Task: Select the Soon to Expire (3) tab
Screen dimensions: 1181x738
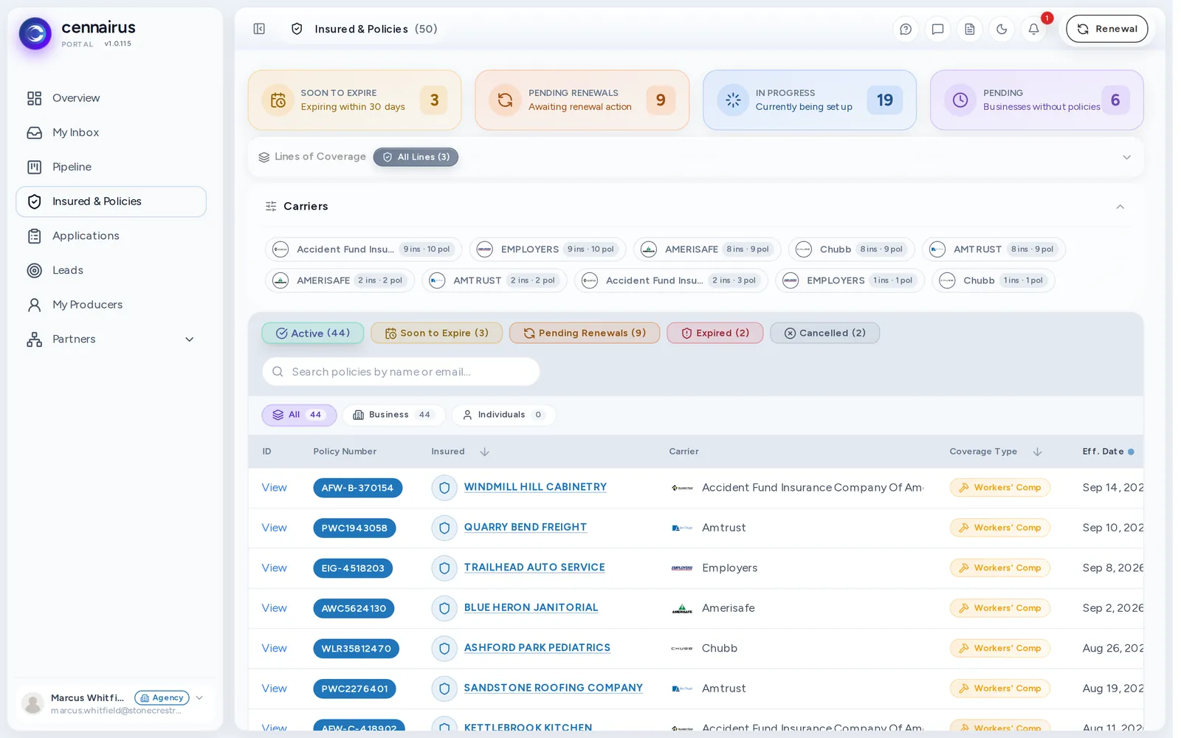Action: 436,333
